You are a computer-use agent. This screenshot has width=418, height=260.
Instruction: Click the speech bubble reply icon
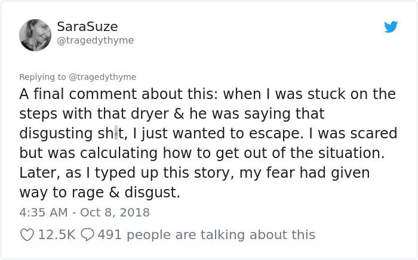pyautogui.click(x=87, y=235)
